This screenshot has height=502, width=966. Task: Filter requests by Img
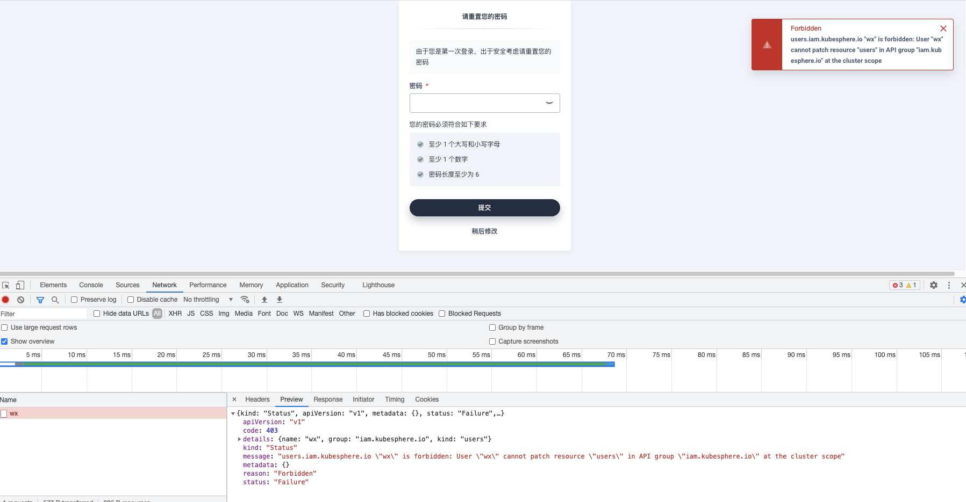pyautogui.click(x=224, y=314)
